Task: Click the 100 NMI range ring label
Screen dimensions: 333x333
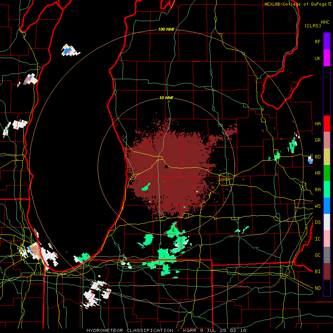Action: [x=166, y=29]
